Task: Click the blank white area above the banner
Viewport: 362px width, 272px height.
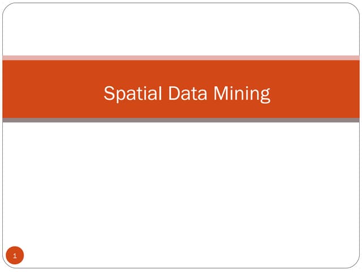Action: [181, 28]
